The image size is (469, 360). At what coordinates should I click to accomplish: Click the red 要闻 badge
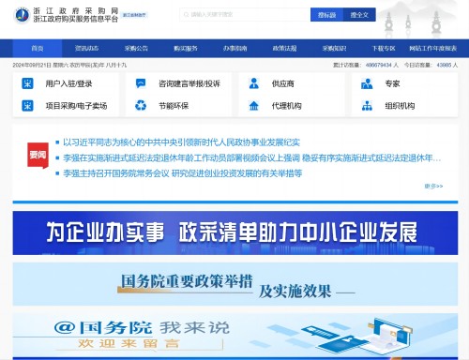click(38, 156)
